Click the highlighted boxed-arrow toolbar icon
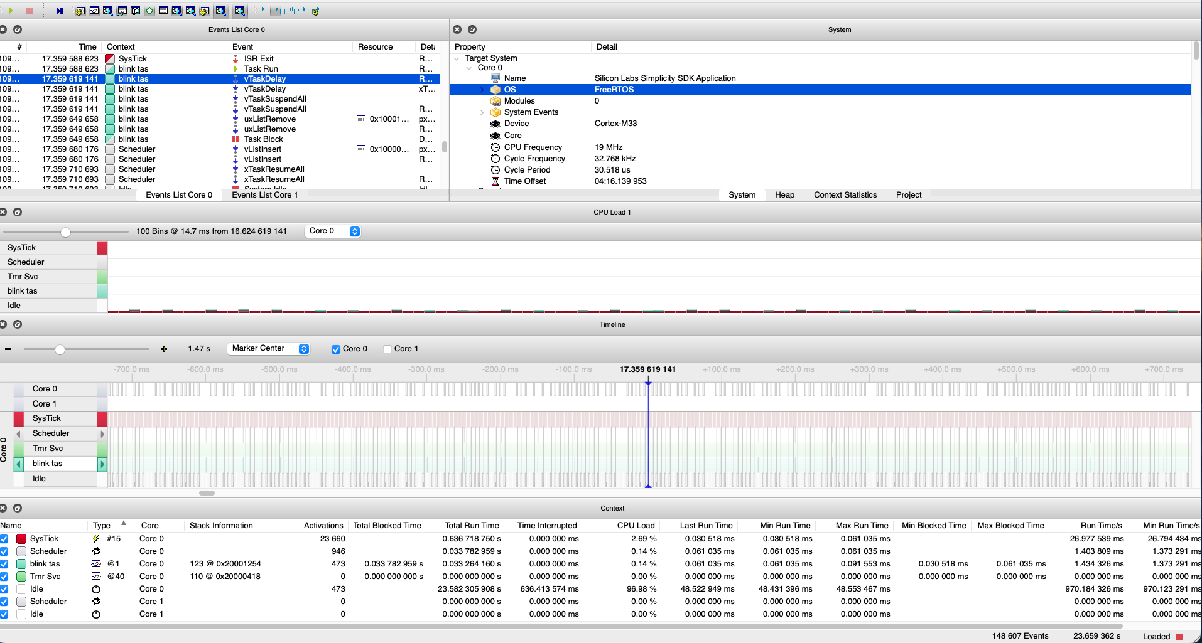 (276, 11)
